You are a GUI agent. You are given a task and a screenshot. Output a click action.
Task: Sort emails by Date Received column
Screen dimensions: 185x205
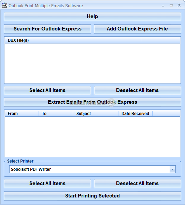(x=135, y=114)
